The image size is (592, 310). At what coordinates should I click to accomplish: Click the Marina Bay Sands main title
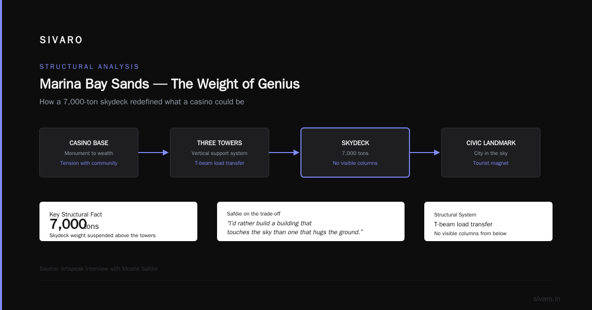(170, 84)
